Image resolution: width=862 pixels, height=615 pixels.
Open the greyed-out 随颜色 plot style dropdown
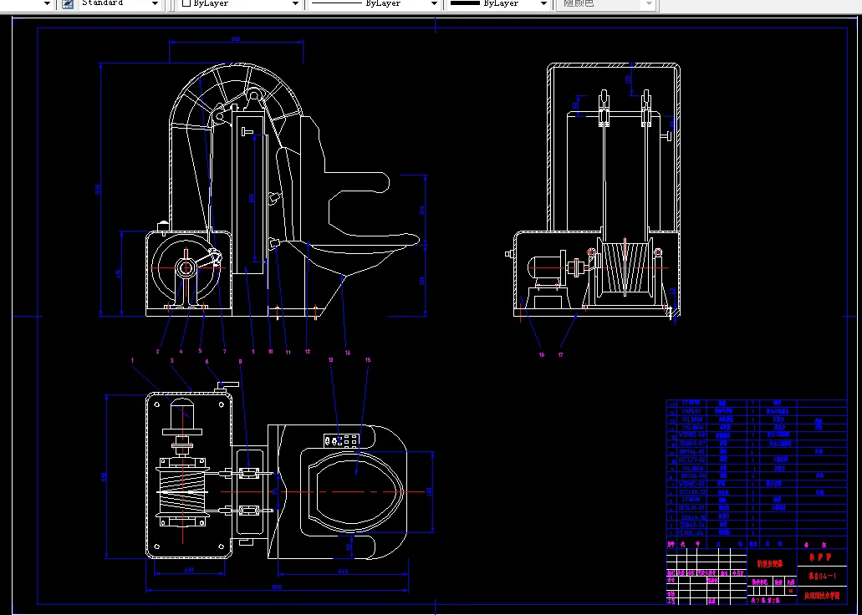pyautogui.click(x=650, y=4)
